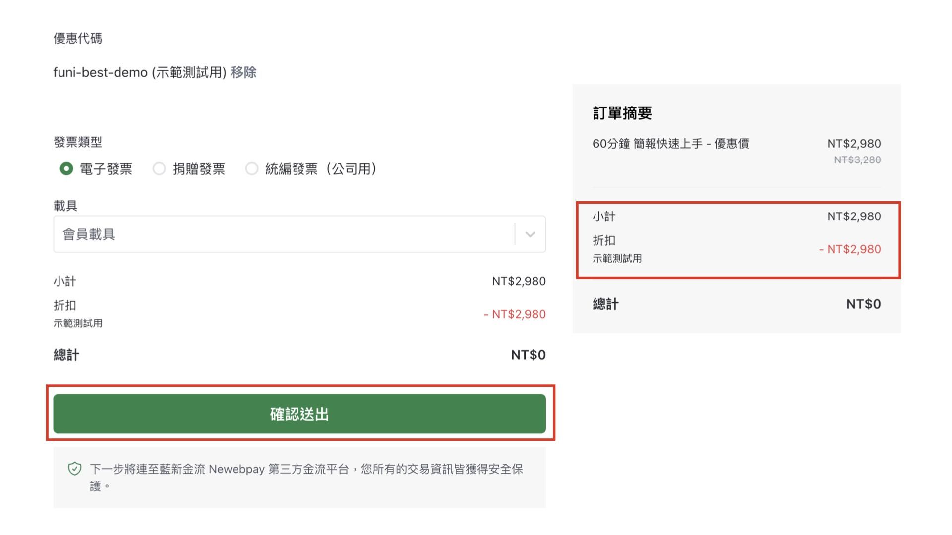The height and width of the screenshot is (535, 952).
Task: Open the 會員載具 carrier dropdown
Action: pos(283,234)
